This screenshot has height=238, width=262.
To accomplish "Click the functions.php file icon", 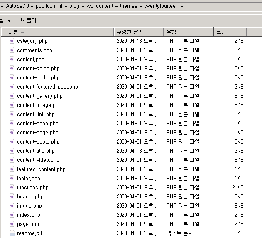I will pos(12,187).
